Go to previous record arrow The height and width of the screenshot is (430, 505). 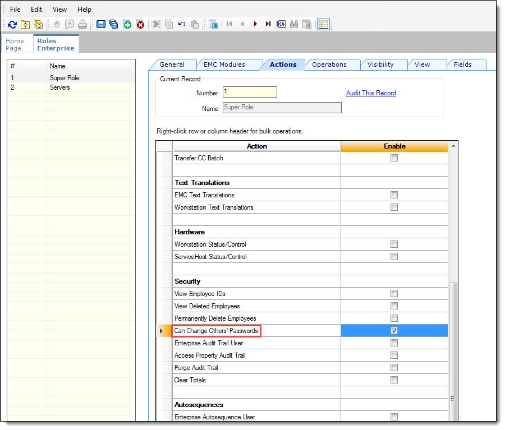(242, 24)
